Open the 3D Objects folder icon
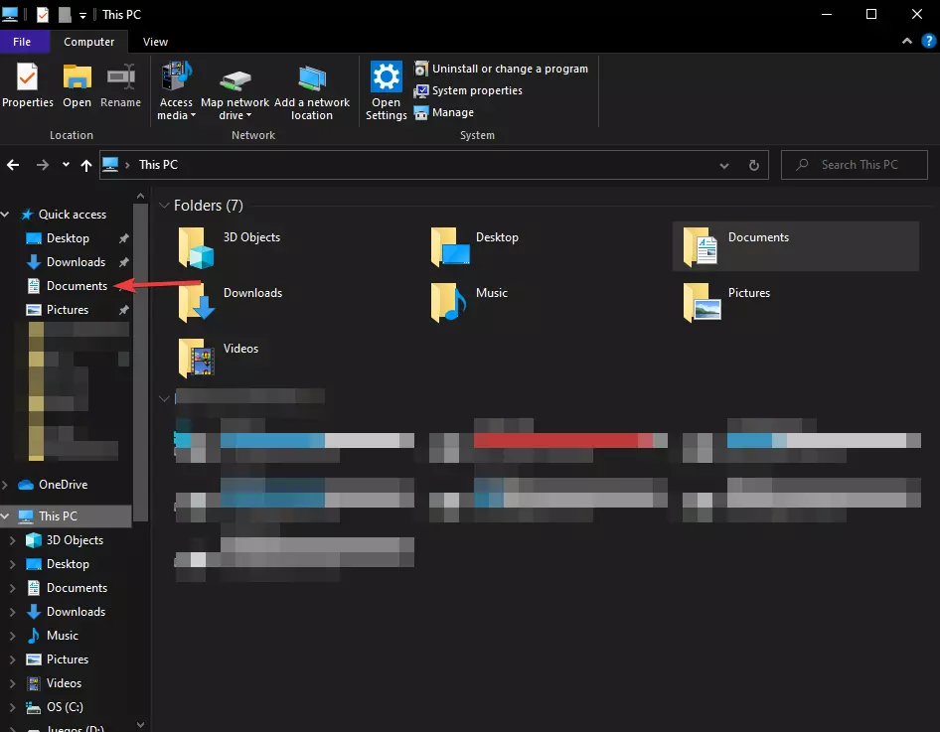 click(196, 246)
